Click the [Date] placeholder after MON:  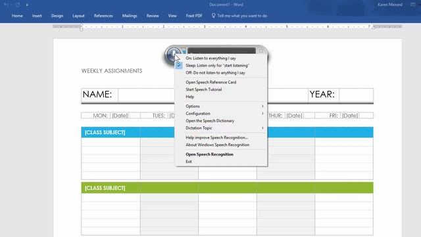[x=120, y=116]
